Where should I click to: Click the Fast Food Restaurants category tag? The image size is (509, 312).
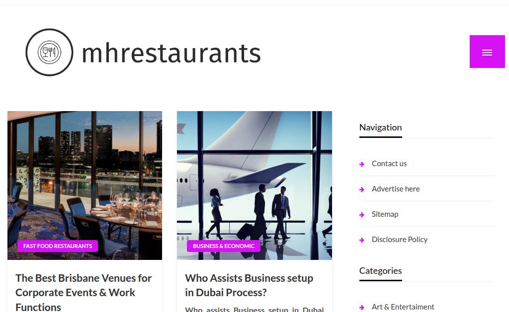pos(58,246)
